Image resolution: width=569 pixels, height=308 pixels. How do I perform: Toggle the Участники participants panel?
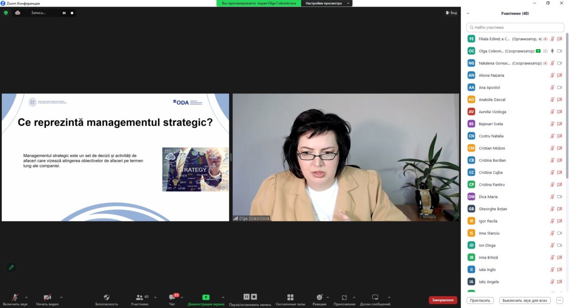coord(140,299)
